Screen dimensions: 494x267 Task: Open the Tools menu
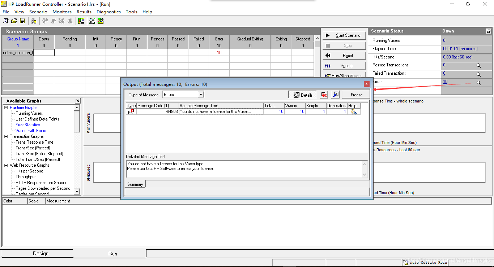[132, 12]
